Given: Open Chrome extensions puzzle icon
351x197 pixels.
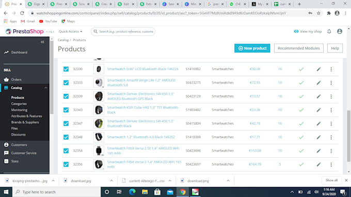Looking at the screenshot, I should [329, 13].
